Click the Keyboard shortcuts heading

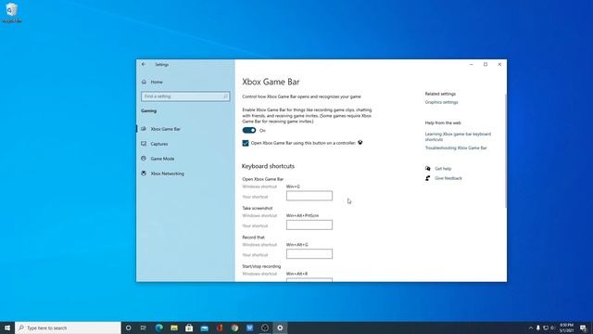(268, 166)
